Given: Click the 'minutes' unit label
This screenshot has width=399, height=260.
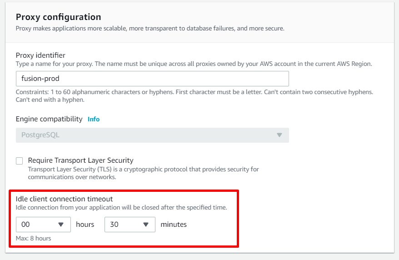Looking at the screenshot, I should [174, 225].
